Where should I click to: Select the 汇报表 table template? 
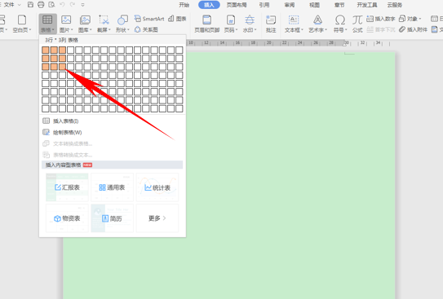pyautogui.click(x=67, y=187)
